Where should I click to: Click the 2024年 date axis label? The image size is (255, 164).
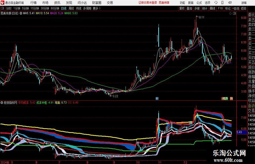point(5,162)
